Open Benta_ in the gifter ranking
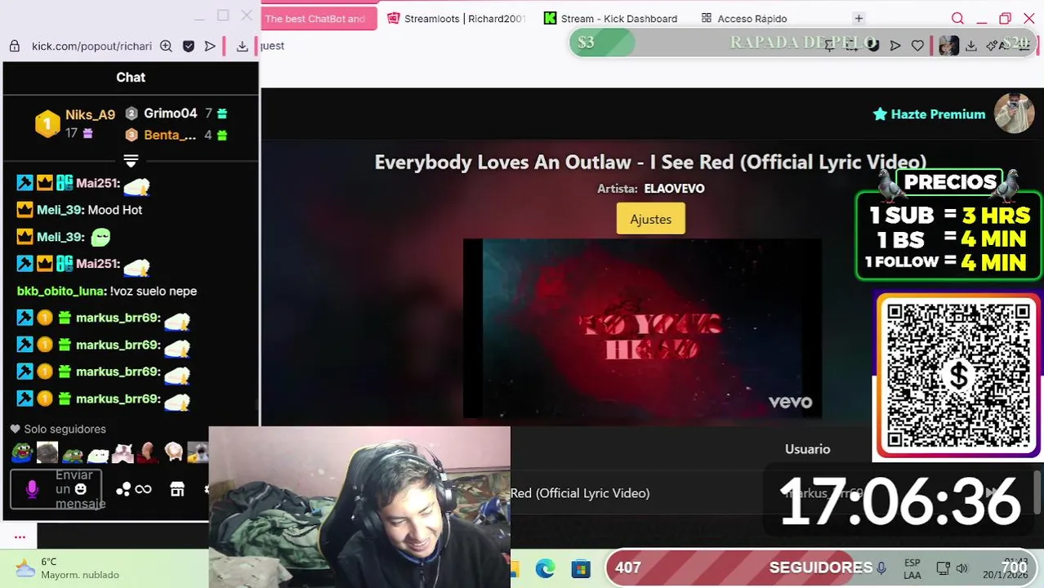1044x588 pixels. (x=170, y=135)
